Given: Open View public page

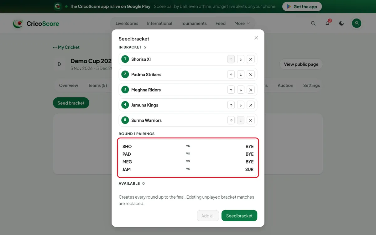Looking at the screenshot, I should [x=301, y=64].
